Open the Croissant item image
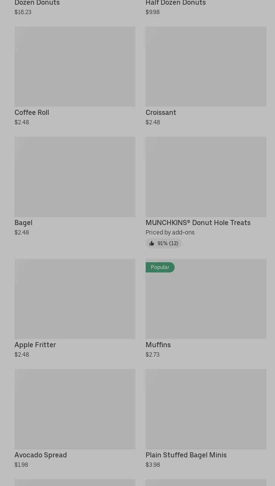 click(206, 67)
